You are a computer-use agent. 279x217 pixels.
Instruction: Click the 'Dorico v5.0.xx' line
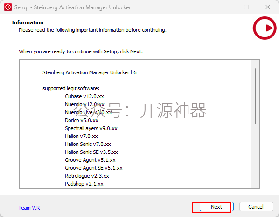[82, 120]
